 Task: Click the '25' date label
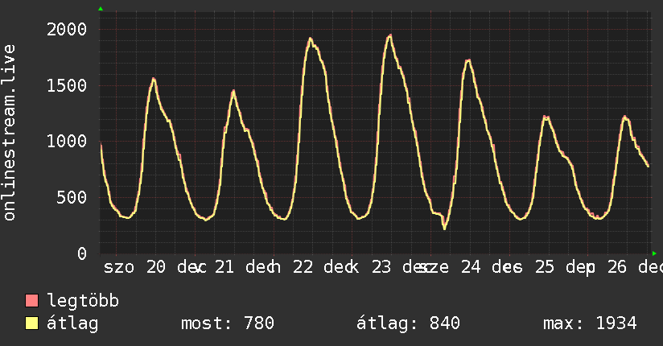click(545, 267)
